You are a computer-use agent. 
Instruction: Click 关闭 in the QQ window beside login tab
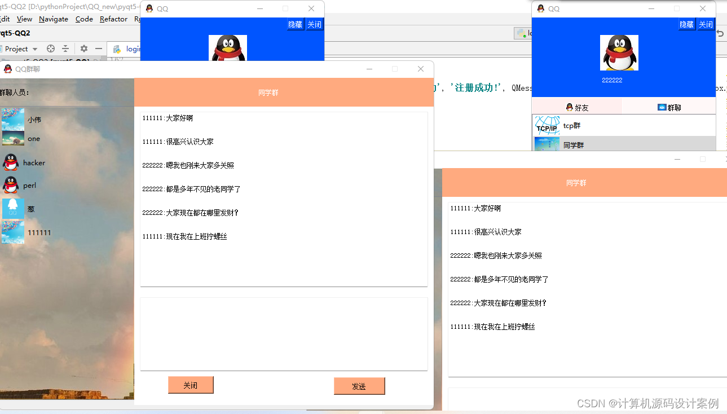[x=314, y=24]
